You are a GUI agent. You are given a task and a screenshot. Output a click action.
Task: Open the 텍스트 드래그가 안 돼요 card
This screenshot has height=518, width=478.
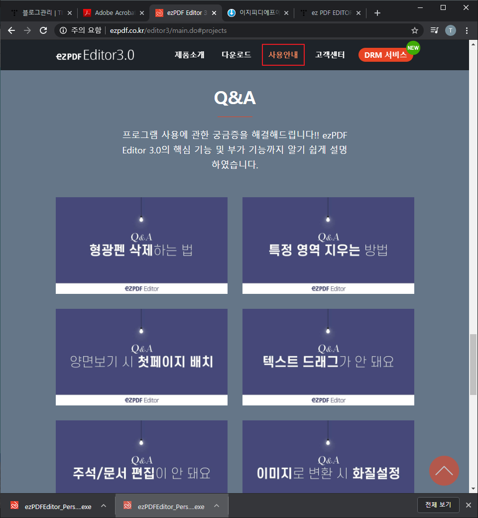(328, 357)
